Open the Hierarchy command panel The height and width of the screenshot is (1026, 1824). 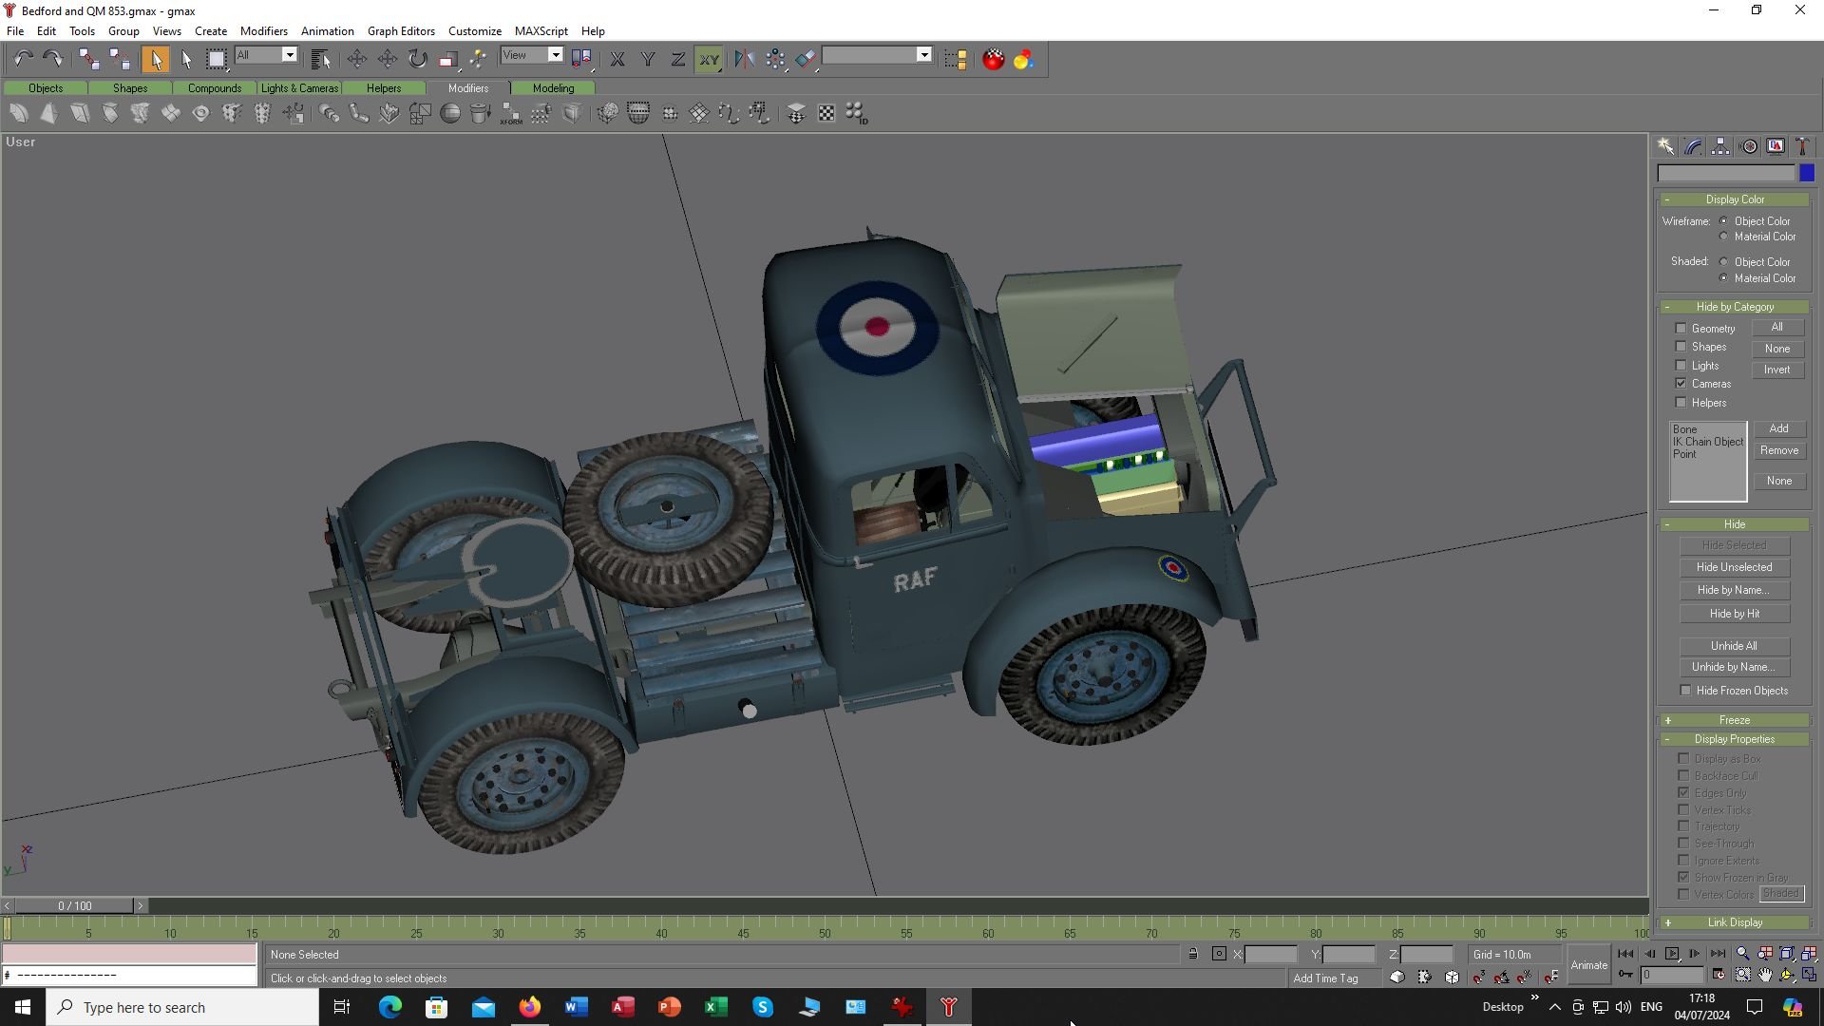tap(1720, 146)
